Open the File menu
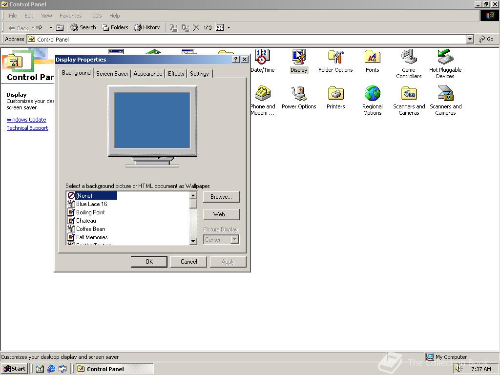 click(x=13, y=16)
